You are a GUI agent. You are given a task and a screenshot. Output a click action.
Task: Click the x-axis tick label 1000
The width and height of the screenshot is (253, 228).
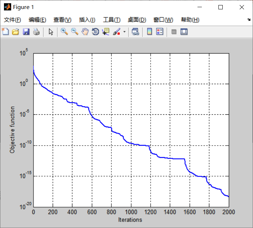(131, 212)
